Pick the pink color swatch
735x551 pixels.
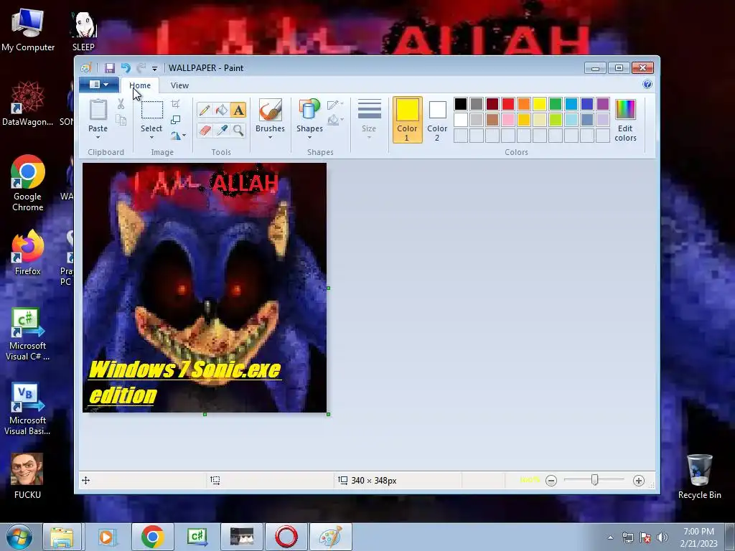click(x=508, y=120)
